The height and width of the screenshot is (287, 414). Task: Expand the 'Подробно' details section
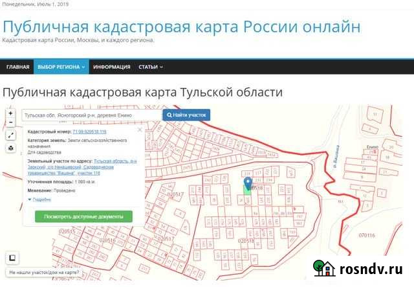click(x=40, y=200)
